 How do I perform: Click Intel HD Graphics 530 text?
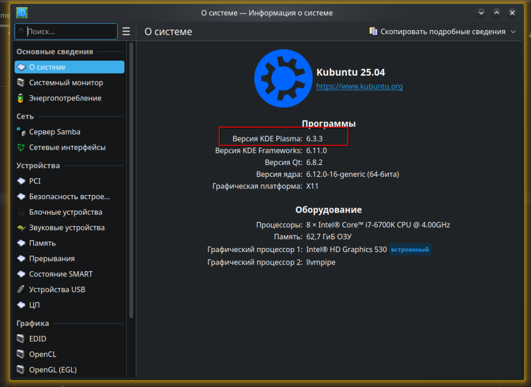click(x=346, y=250)
